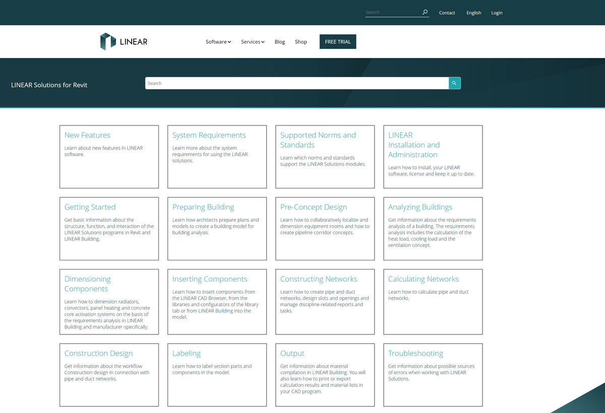Expand the Services dropdown menu
This screenshot has width=605, height=413.
coord(253,42)
